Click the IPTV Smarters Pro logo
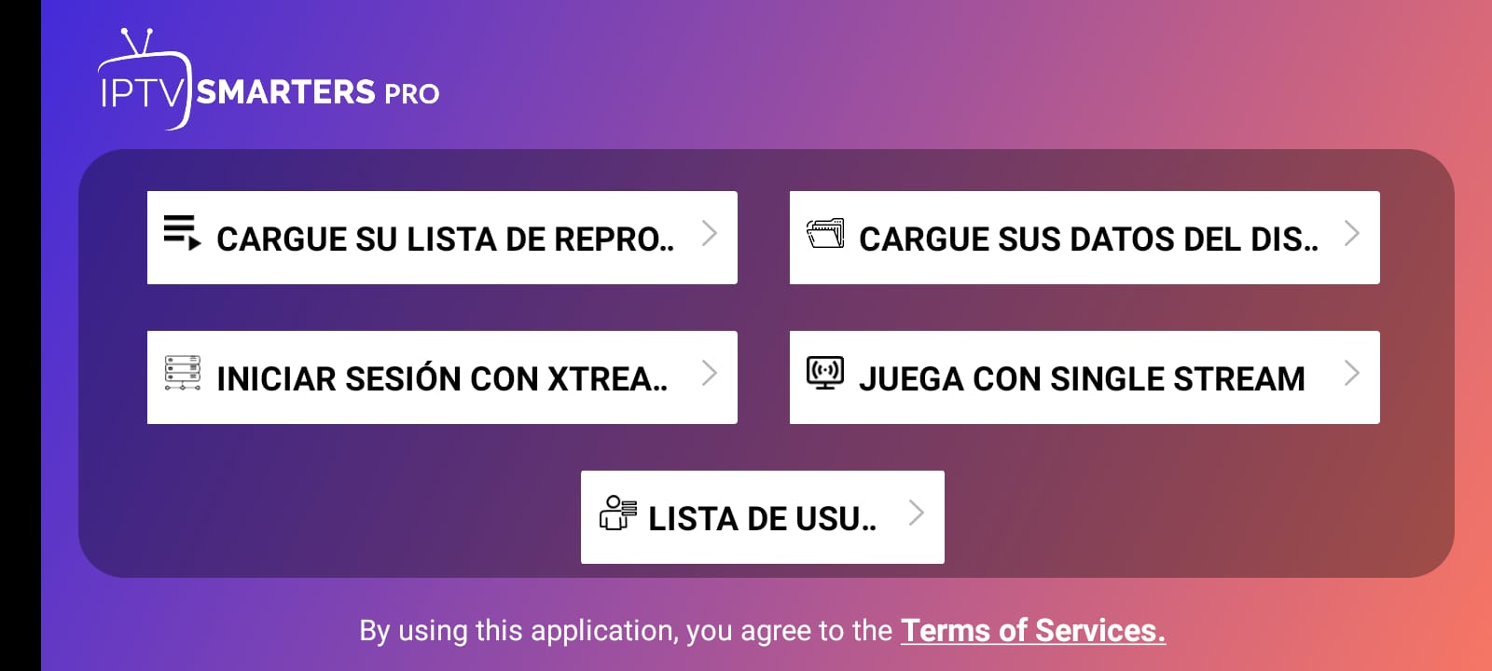Viewport: 1492px width, 671px height. pyautogui.click(x=269, y=79)
